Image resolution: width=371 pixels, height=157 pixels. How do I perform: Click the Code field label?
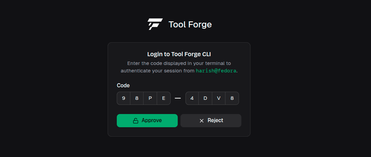point(123,86)
